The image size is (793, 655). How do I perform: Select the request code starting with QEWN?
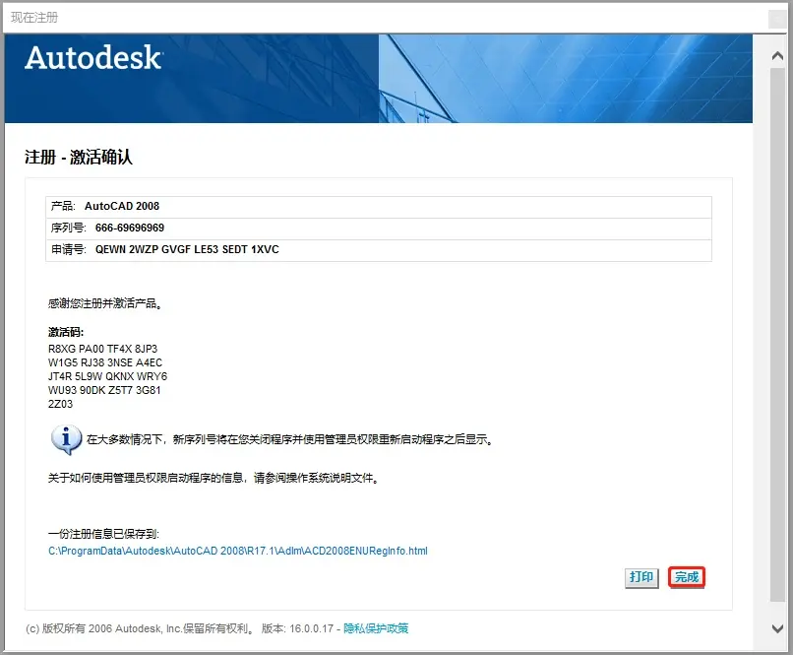coord(187,249)
